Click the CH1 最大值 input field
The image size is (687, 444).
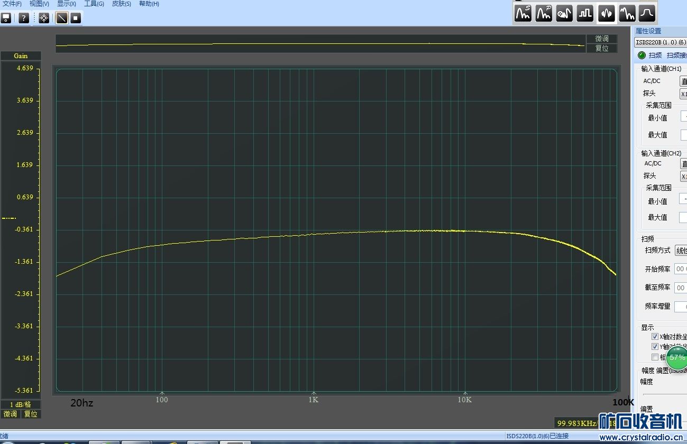pos(684,135)
